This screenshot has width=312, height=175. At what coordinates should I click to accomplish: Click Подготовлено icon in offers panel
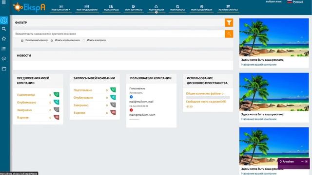[x=57, y=95]
